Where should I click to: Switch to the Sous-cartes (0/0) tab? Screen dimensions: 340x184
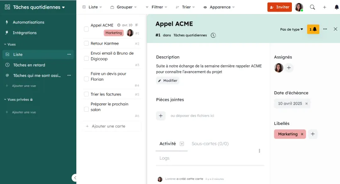click(x=210, y=144)
